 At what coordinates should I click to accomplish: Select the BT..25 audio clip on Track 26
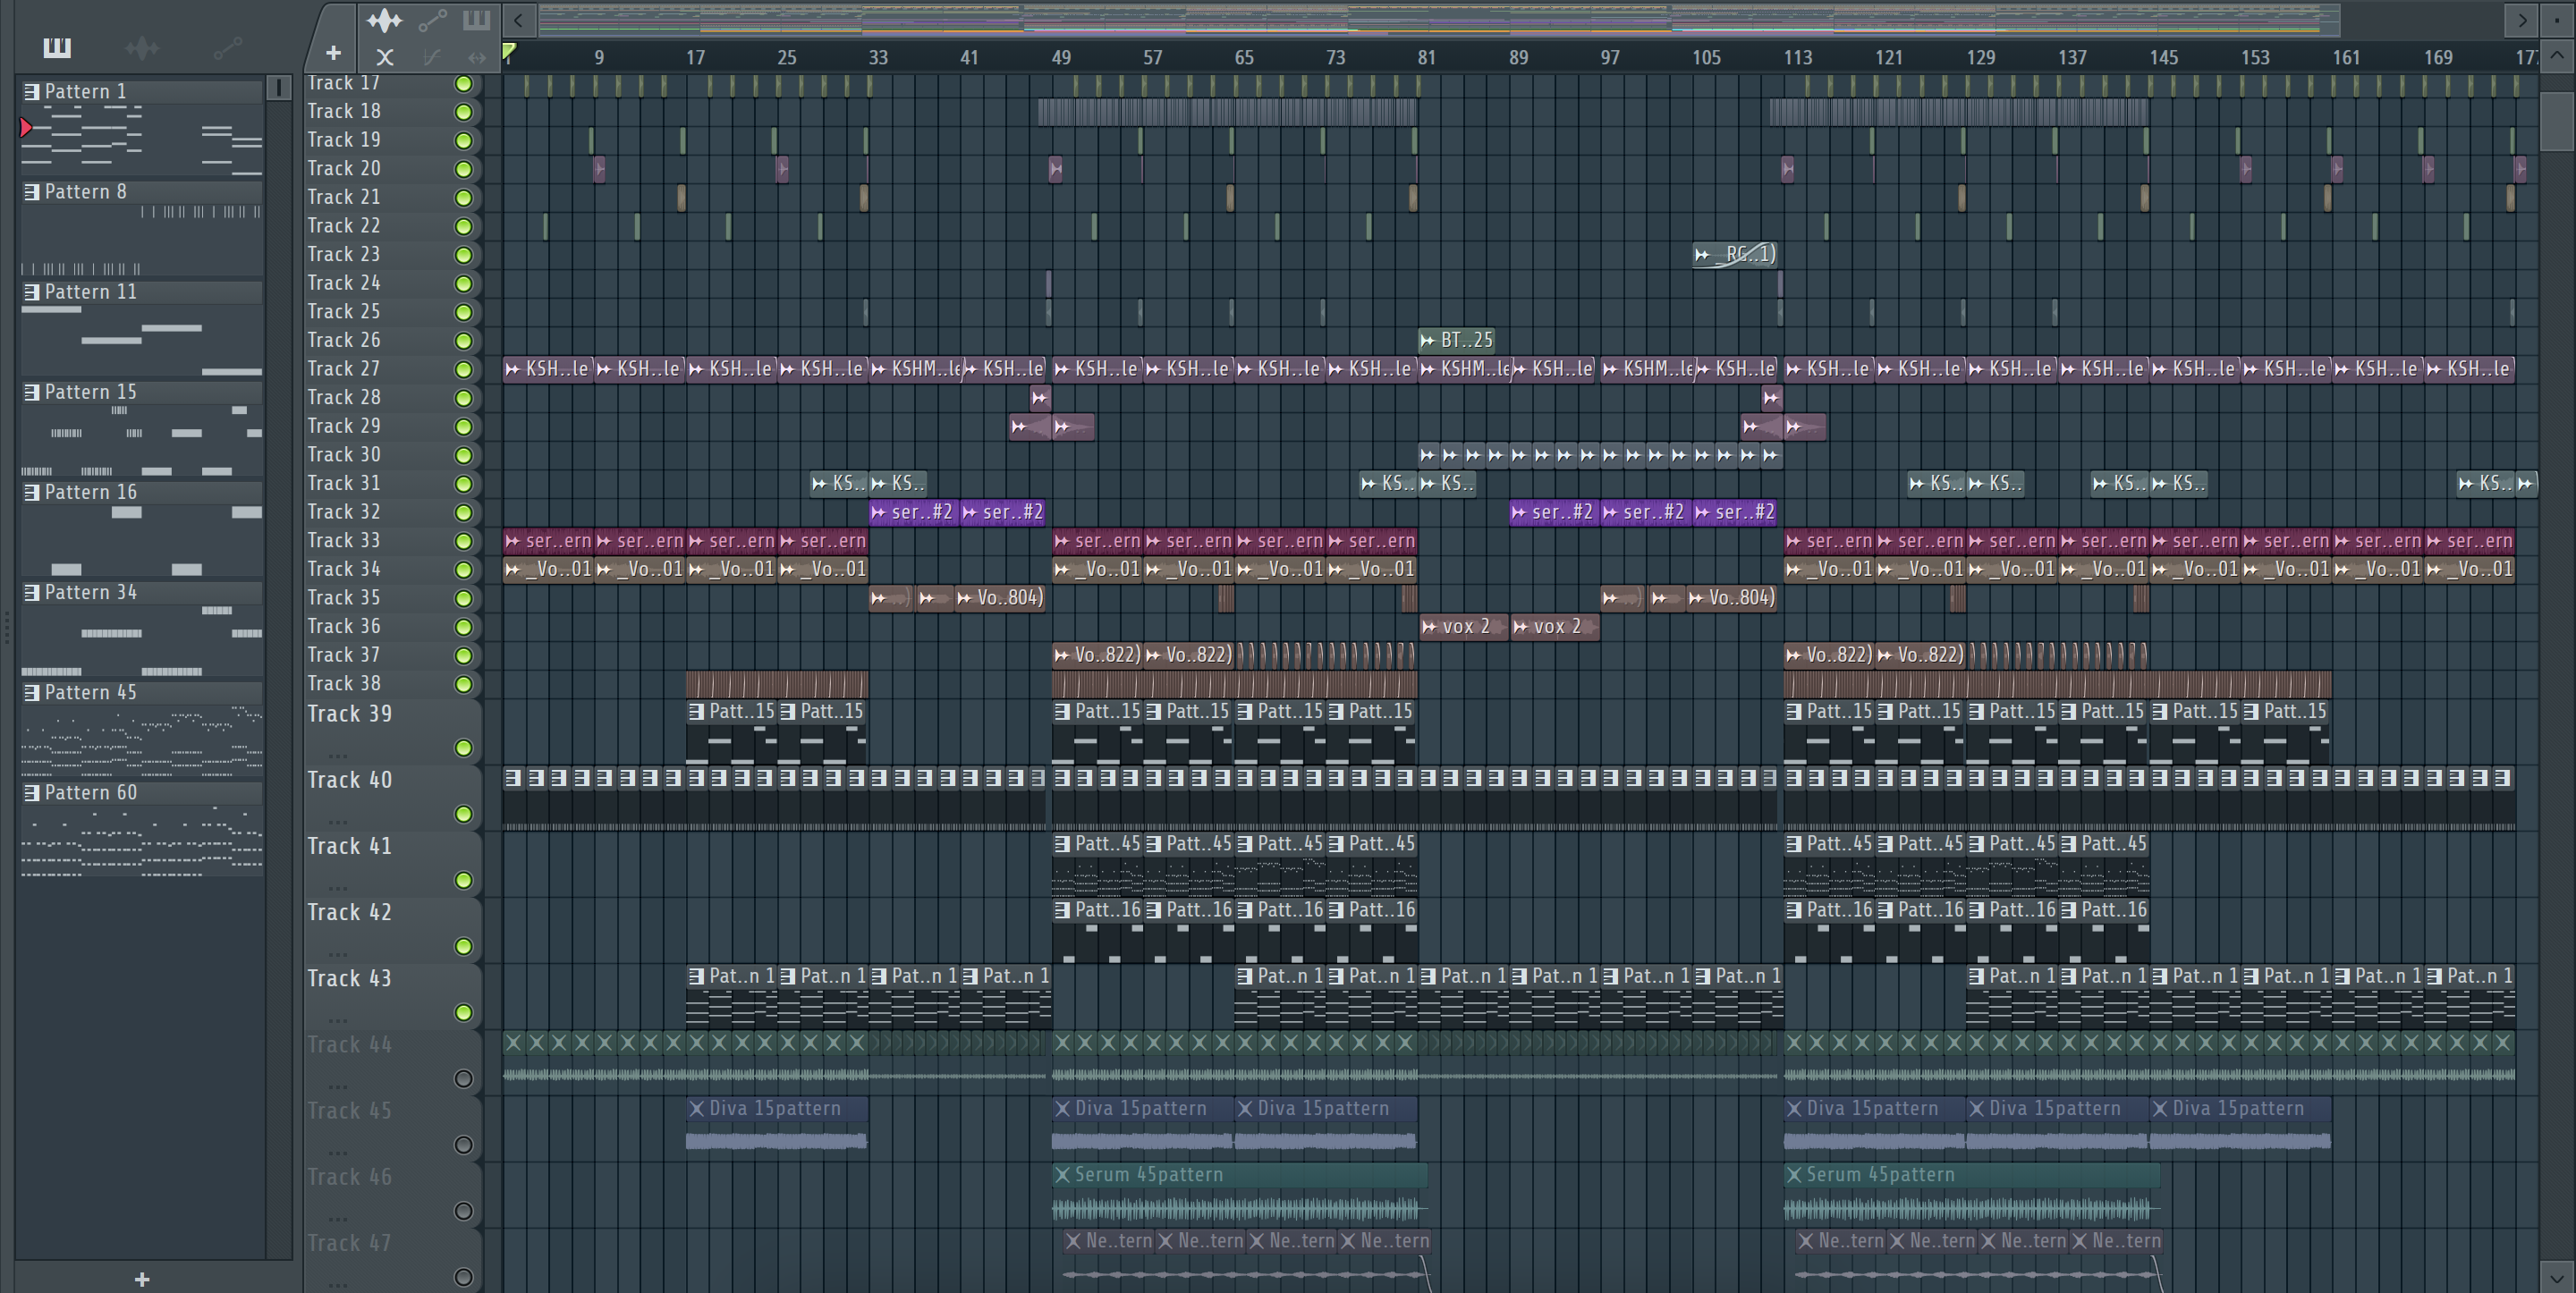pyautogui.click(x=1456, y=341)
